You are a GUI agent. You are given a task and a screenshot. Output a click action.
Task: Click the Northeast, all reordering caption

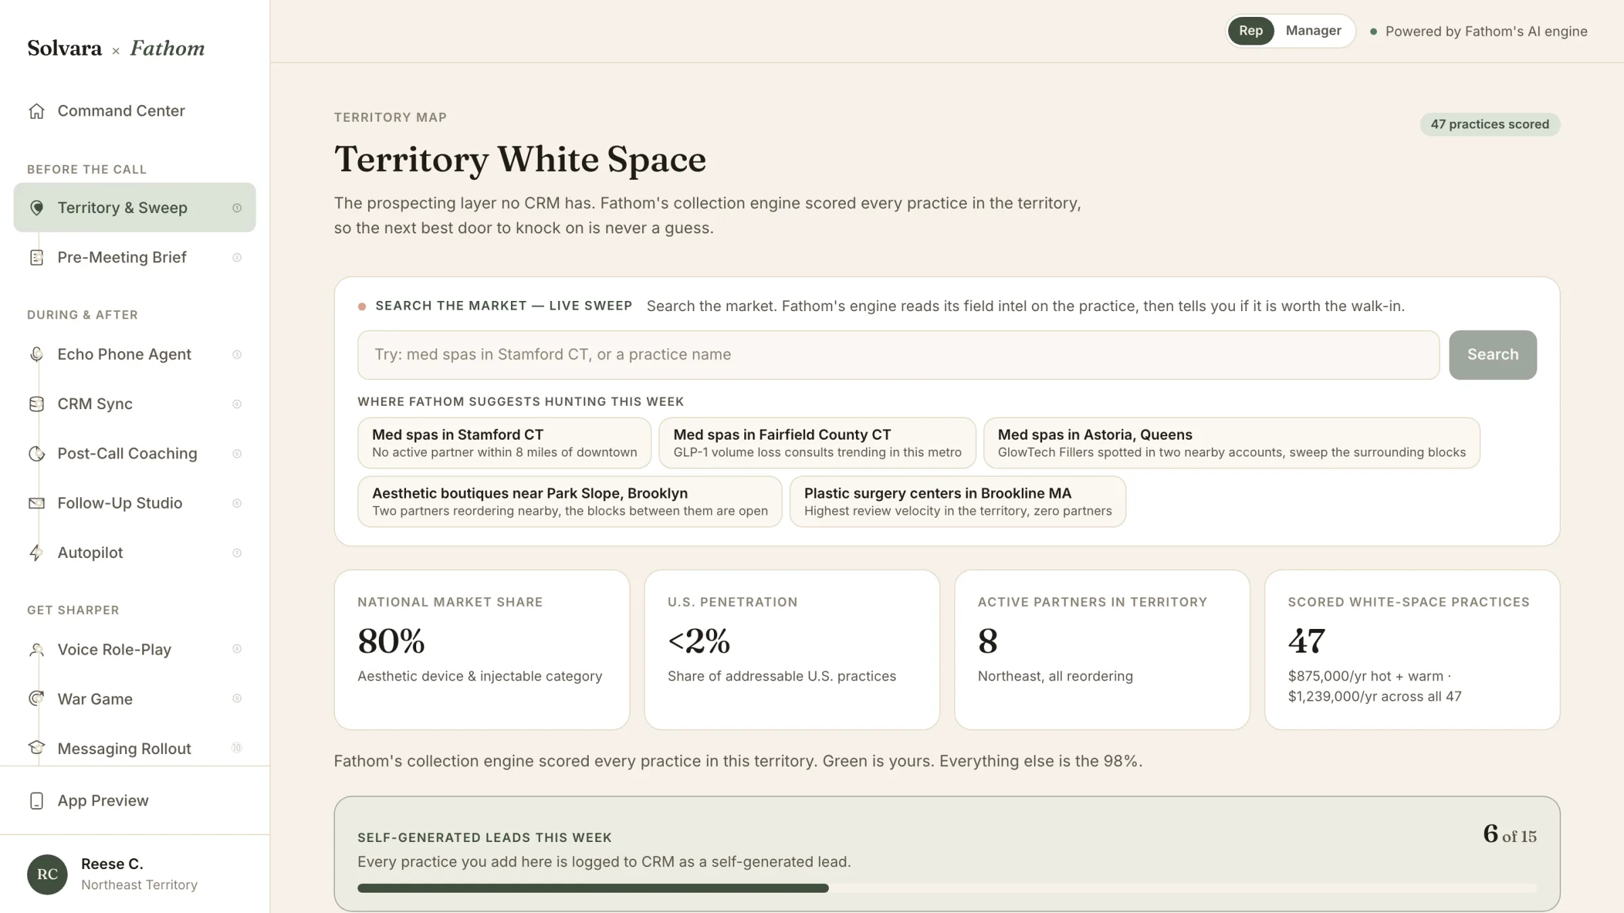click(x=1055, y=676)
